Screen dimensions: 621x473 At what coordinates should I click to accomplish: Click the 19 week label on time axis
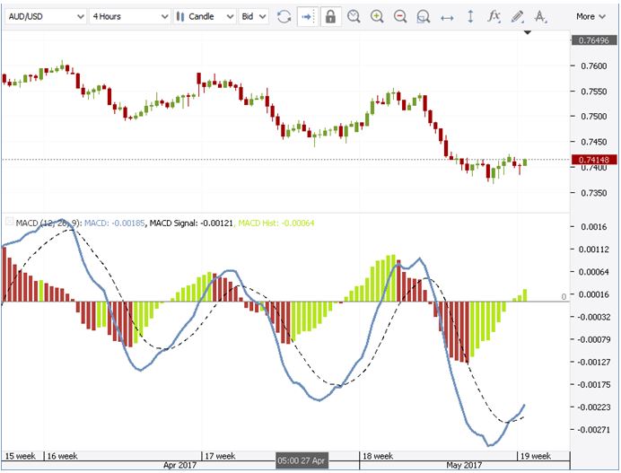pyautogui.click(x=535, y=456)
